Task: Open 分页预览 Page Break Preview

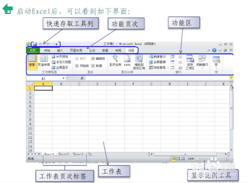Action: [60, 56]
